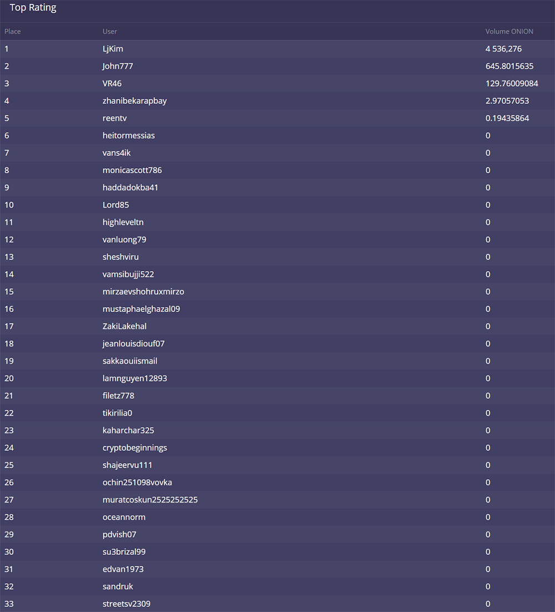This screenshot has width=555, height=612.
Task: Click the Volume ONION column header
Action: coord(509,31)
